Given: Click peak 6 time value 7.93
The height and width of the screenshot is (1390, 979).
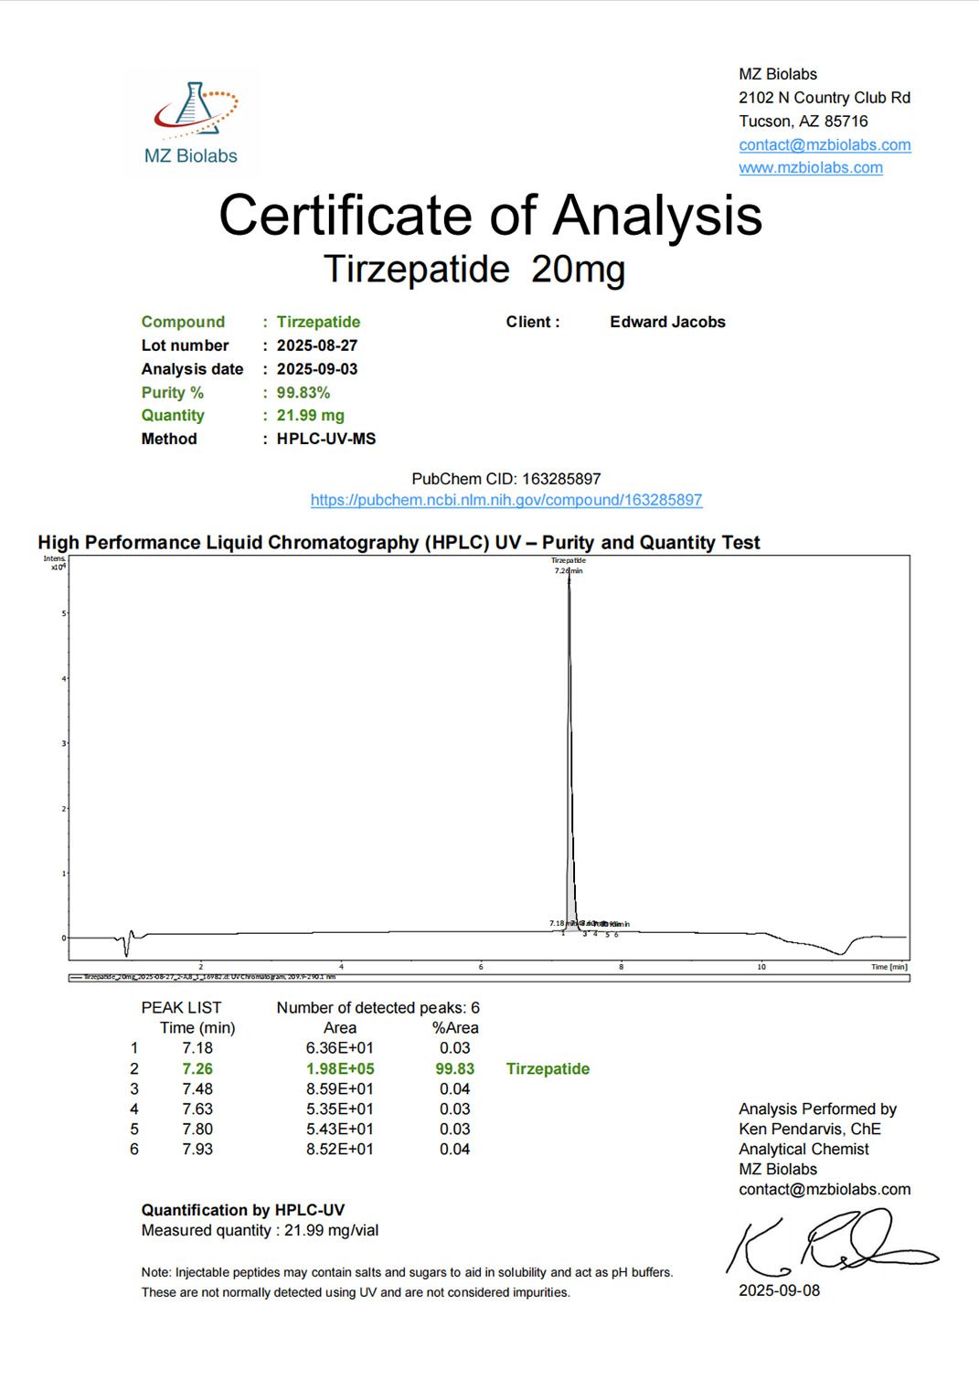Looking at the screenshot, I should coord(197,1149).
